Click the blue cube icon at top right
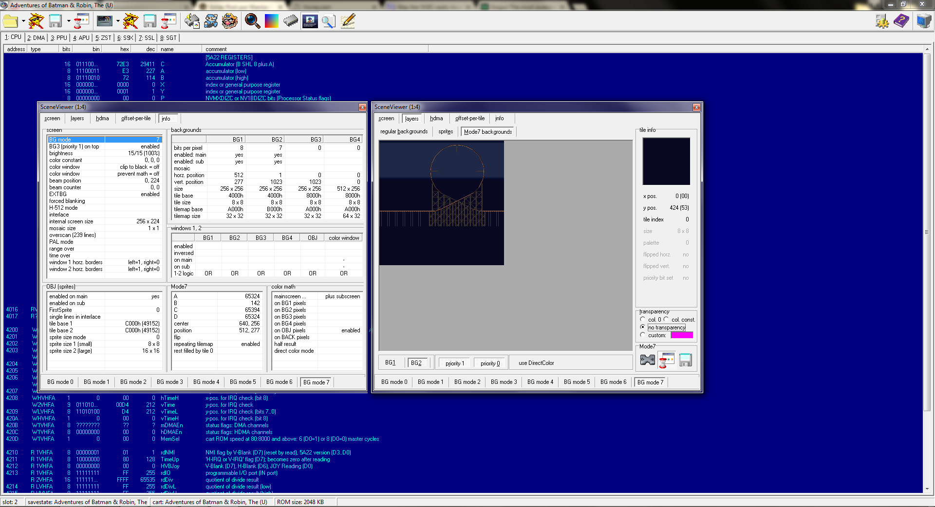Viewport: 935px width, 507px height. (x=924, y=21)
